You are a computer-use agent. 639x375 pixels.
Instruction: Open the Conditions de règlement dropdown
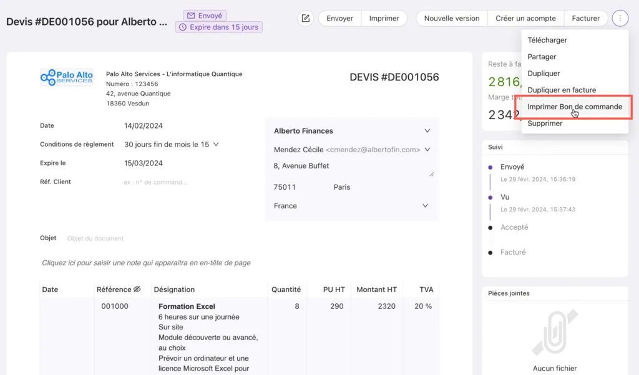pyautogui.click(x=172, y=144)
